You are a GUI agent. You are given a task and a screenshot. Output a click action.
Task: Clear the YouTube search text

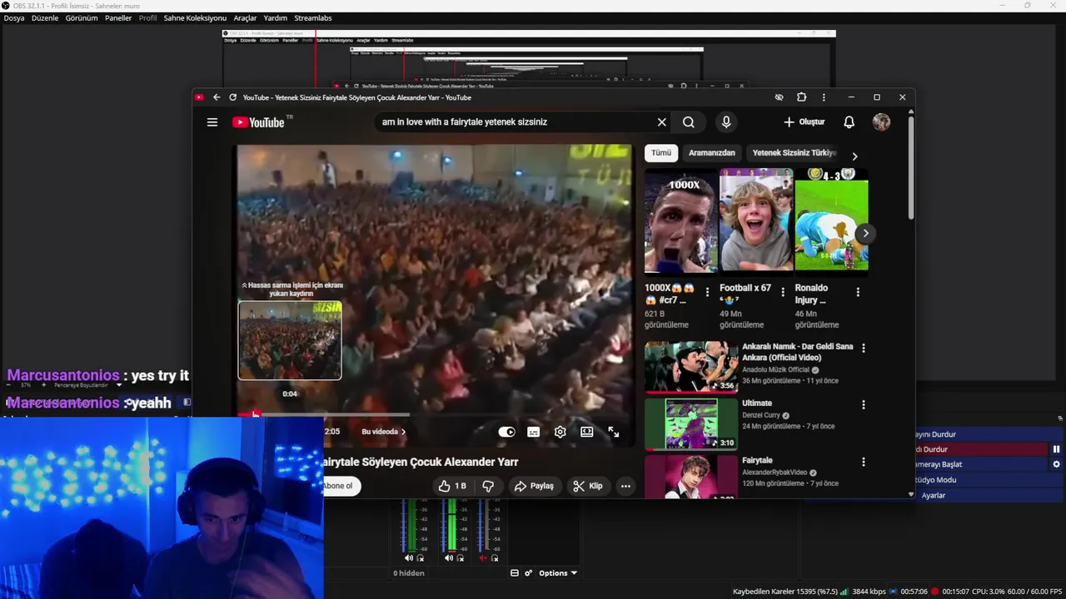point(662,122)
